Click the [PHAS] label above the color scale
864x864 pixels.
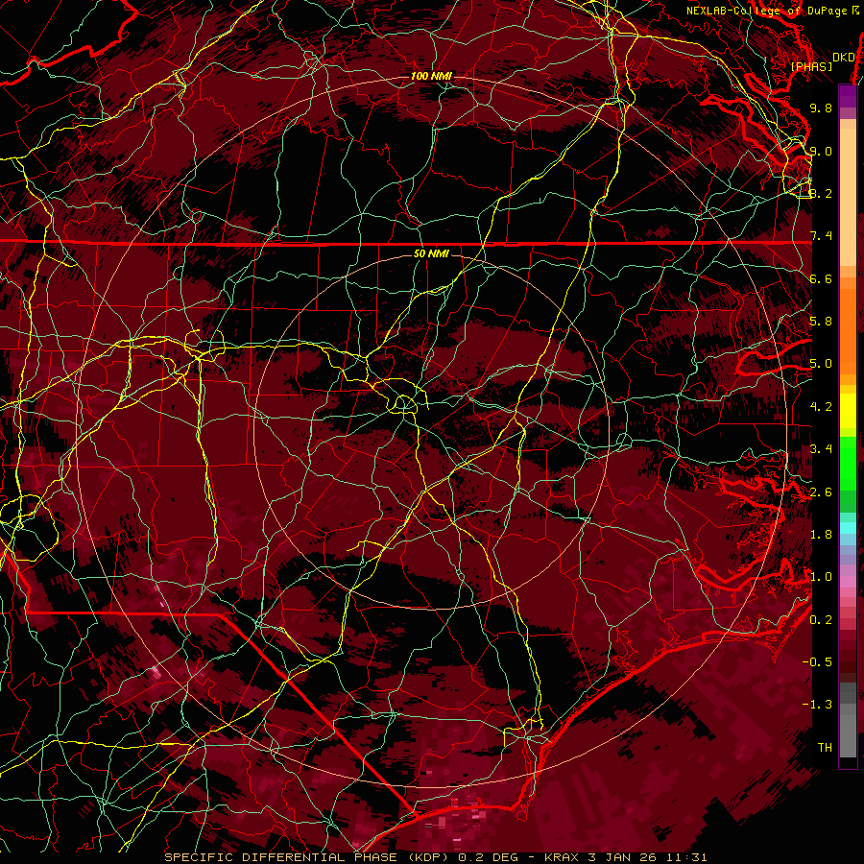click(811, 66)
